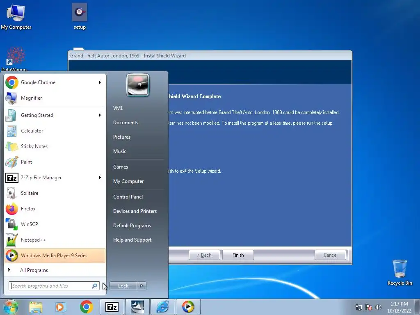Screen dimensions: 420x315
Task: Expand Google Chrome jump list arrow
Action: click(x=100, y=82)
